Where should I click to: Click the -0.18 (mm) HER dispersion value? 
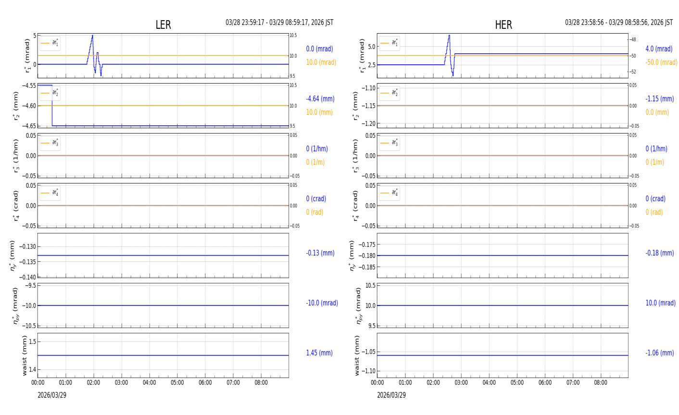click(x=659, y=253)
